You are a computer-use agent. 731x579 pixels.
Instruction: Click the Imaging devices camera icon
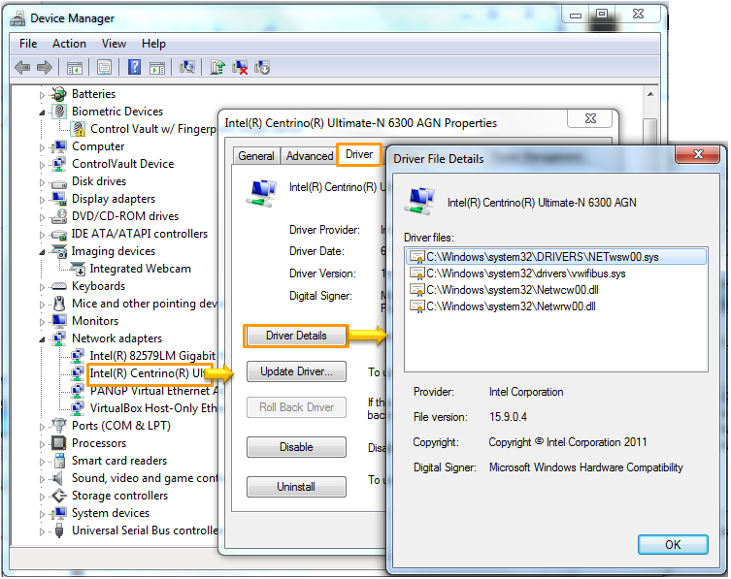click(59, 251)
